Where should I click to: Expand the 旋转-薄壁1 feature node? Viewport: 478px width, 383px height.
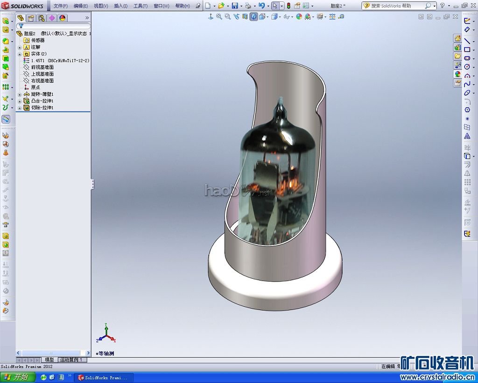point(20,94)
